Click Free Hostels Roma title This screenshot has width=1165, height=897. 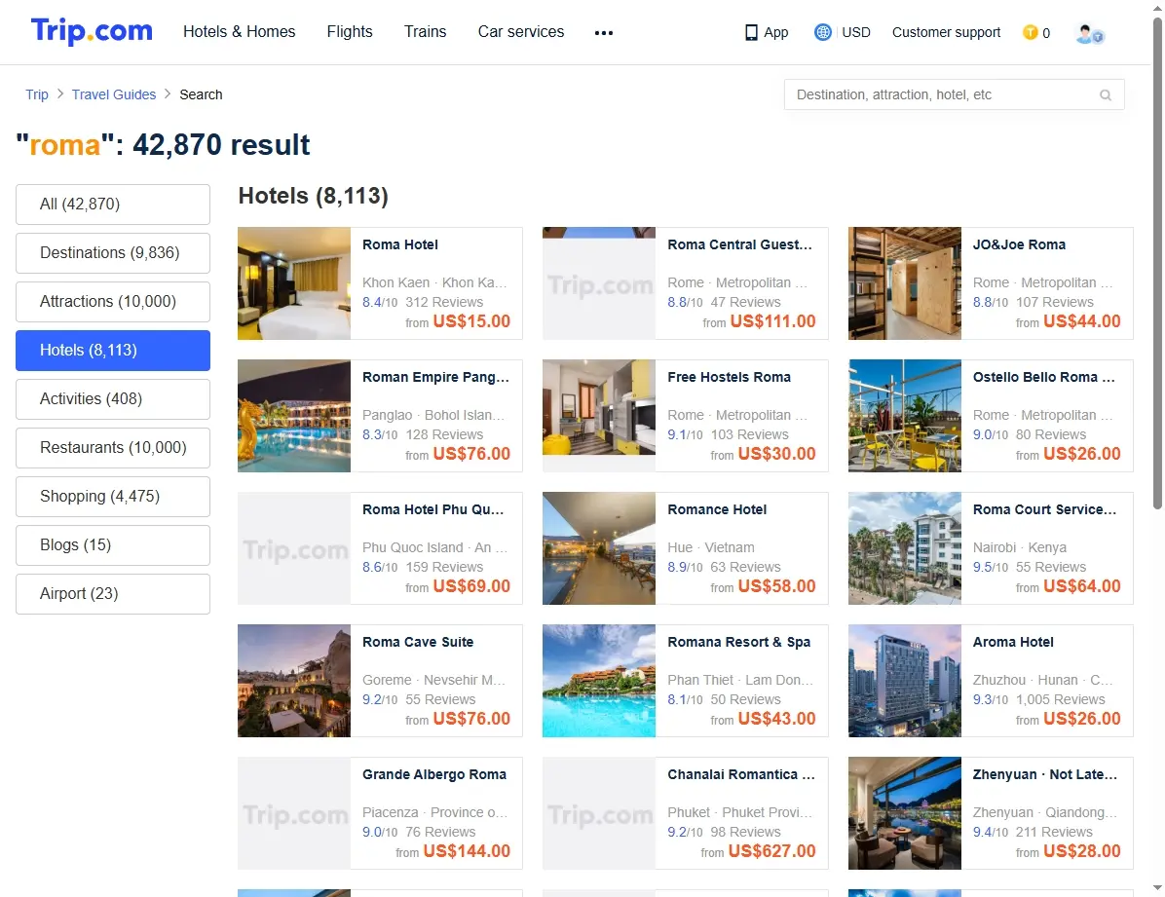pyautogui.click(x=729, y=377)
